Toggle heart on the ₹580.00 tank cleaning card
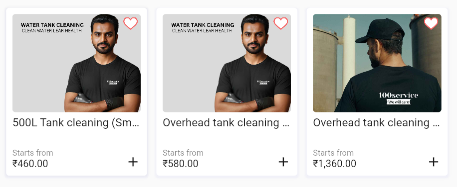This screenshot has width=457, height=187. click(281, 23)
